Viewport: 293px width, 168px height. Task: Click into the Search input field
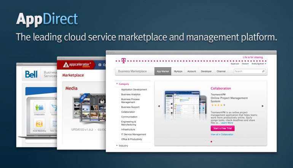click(247, 71)
